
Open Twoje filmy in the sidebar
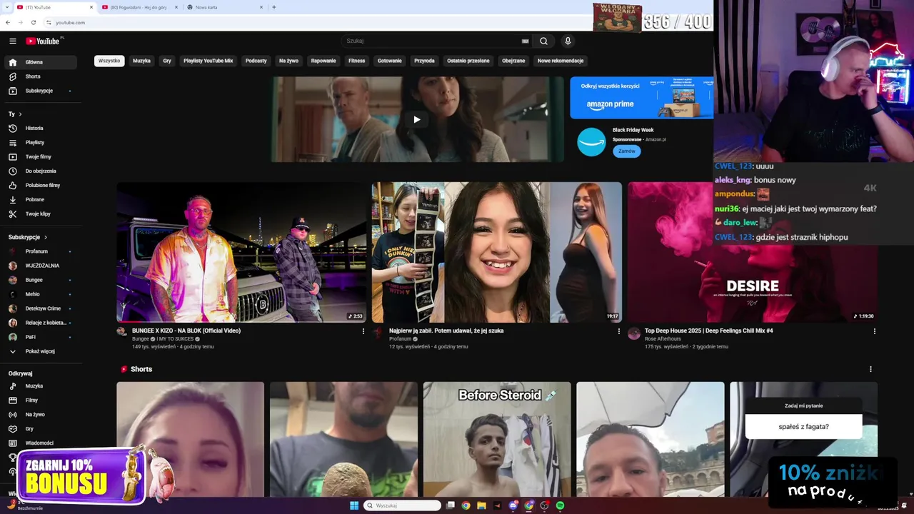(x=41, y=157)
